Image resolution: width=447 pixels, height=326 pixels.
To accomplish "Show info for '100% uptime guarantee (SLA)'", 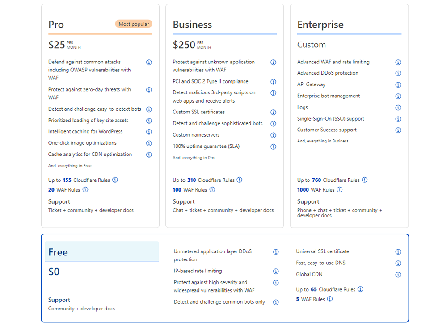I will (273, 146).
